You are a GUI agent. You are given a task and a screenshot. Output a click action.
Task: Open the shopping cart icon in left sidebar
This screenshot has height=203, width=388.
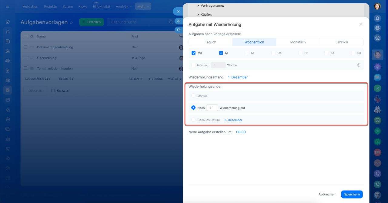coord(8,149)
